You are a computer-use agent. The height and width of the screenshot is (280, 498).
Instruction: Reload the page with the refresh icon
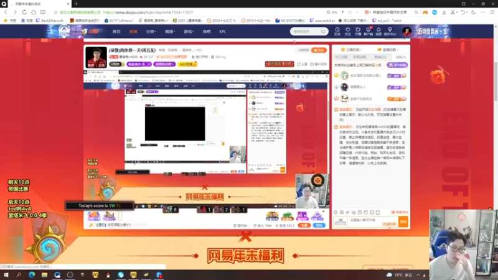(x=24, y=12)
